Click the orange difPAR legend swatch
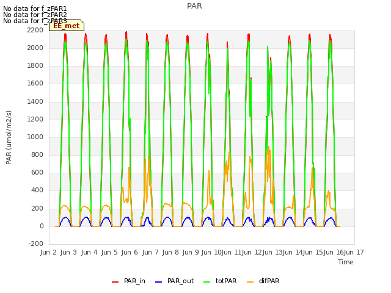Screen dimensions: 391x293 (x=250, y=282)
